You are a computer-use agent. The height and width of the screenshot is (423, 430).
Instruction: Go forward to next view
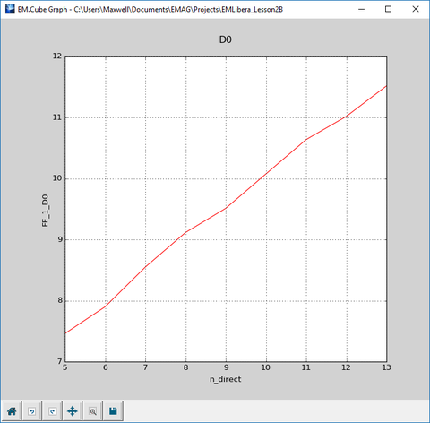pyautogui.click(x=53, y=411)
